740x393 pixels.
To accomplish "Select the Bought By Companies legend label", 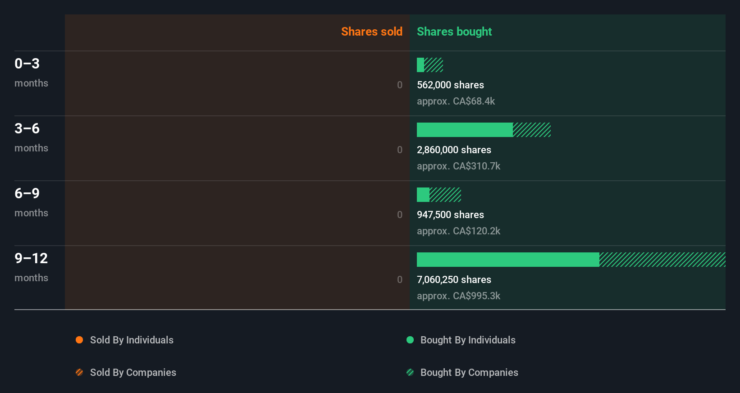I will pos(469,372).
